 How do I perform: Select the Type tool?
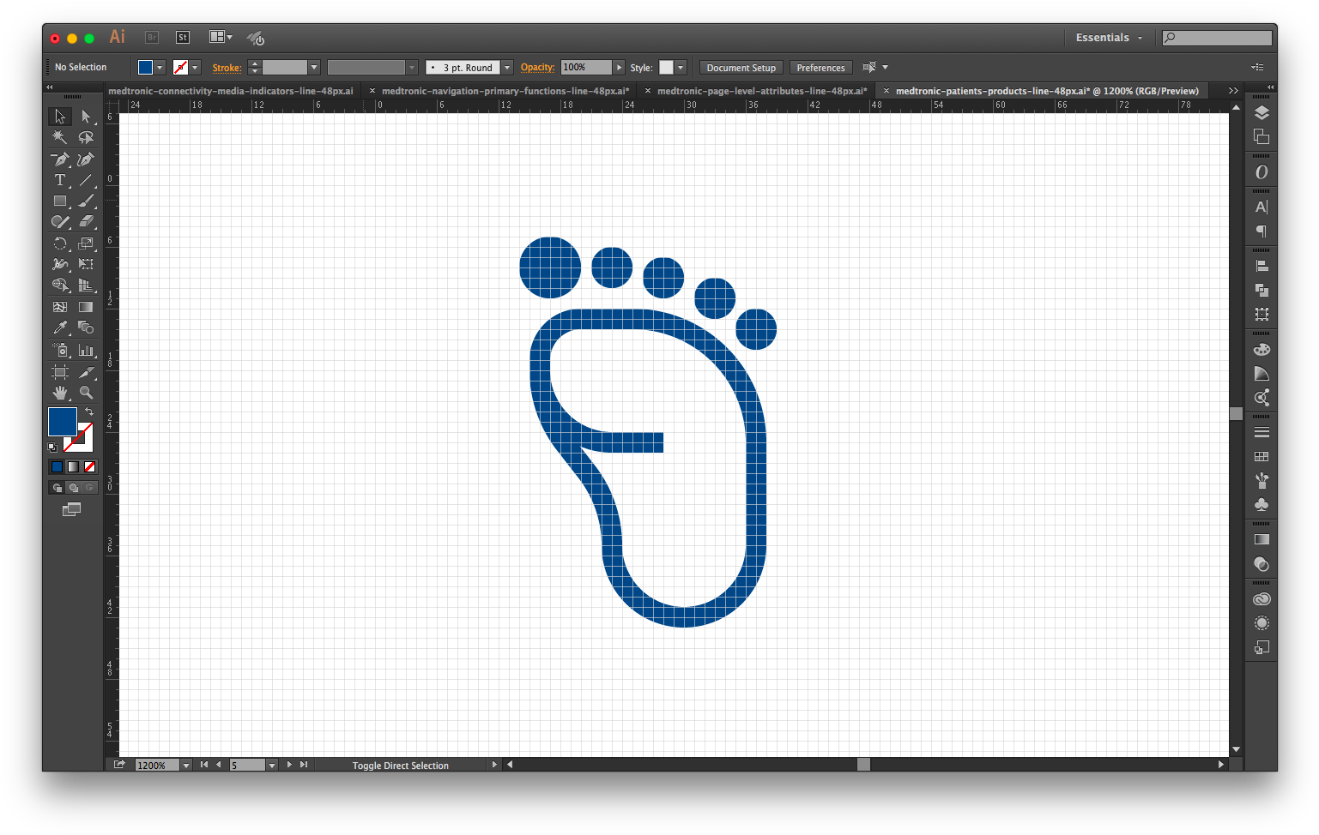(59, 180)
